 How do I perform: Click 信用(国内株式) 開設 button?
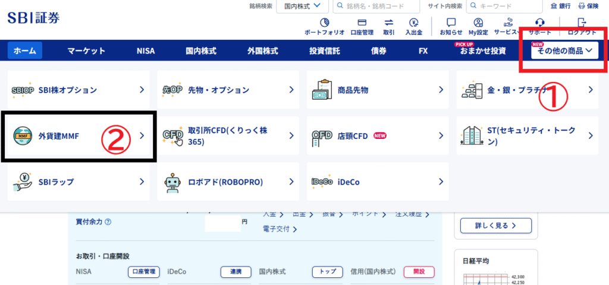pos(419,272)
